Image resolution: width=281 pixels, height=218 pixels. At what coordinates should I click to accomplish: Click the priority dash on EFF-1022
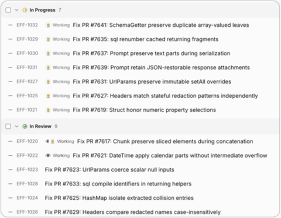pyautogui.click(x=11, y=155)
